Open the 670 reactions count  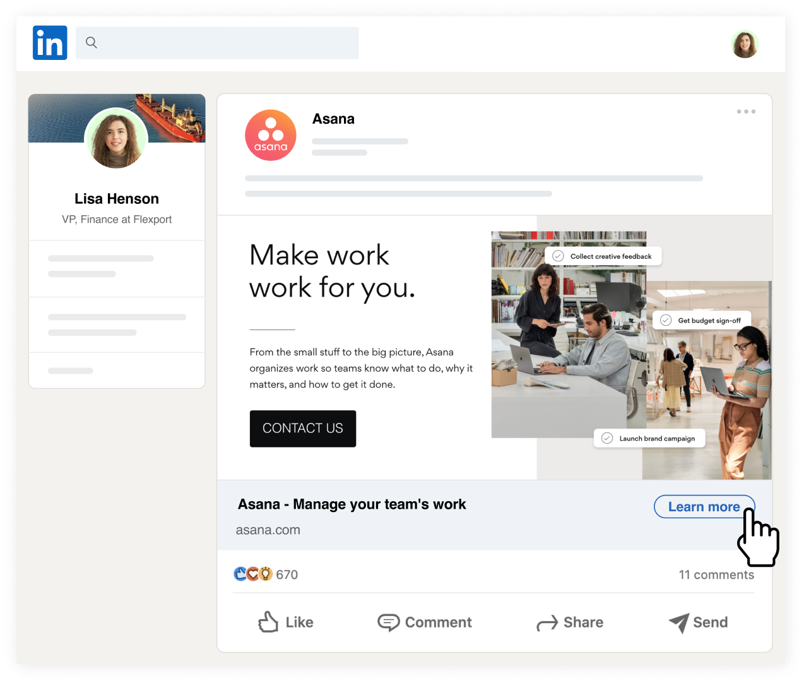click(287, 574)
